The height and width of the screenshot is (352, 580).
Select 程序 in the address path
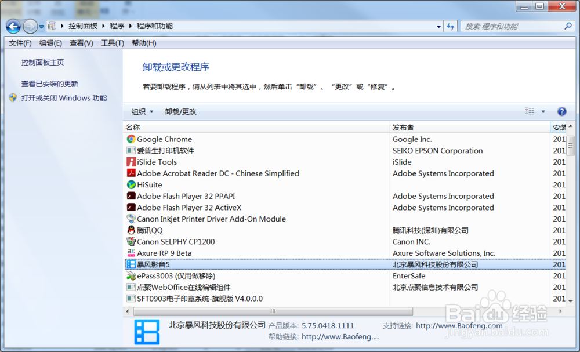click(117, 26)
